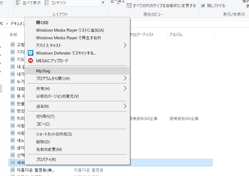Open プロパティ(R) from the context menu

pos(46,159)
